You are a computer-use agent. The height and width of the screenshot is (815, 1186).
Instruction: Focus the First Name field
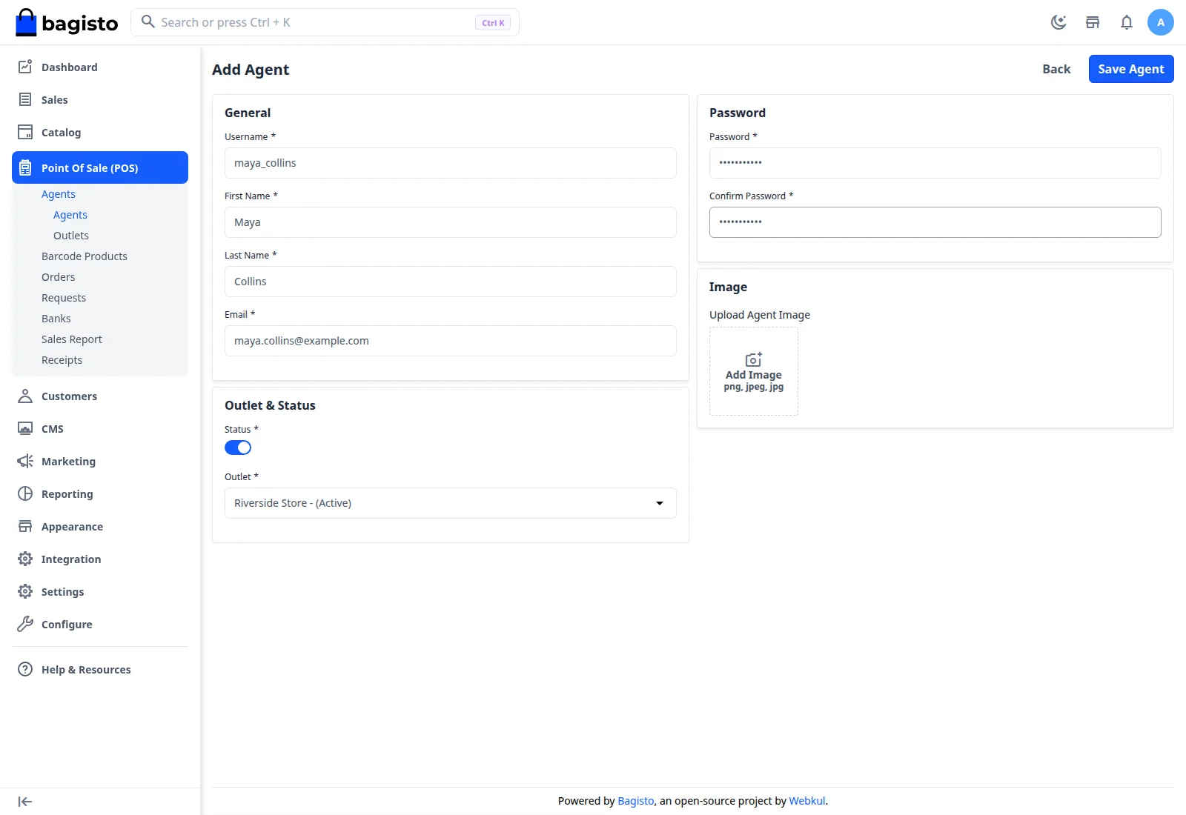451,222
